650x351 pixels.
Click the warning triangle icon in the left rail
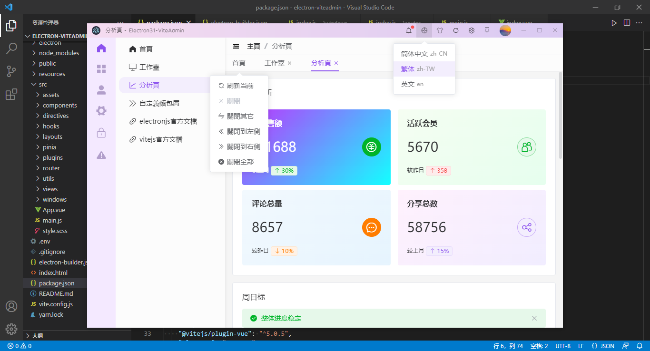click(x=101, y=155)
